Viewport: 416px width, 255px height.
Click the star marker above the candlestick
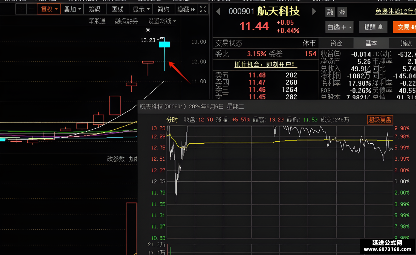(x=148, y=30)
